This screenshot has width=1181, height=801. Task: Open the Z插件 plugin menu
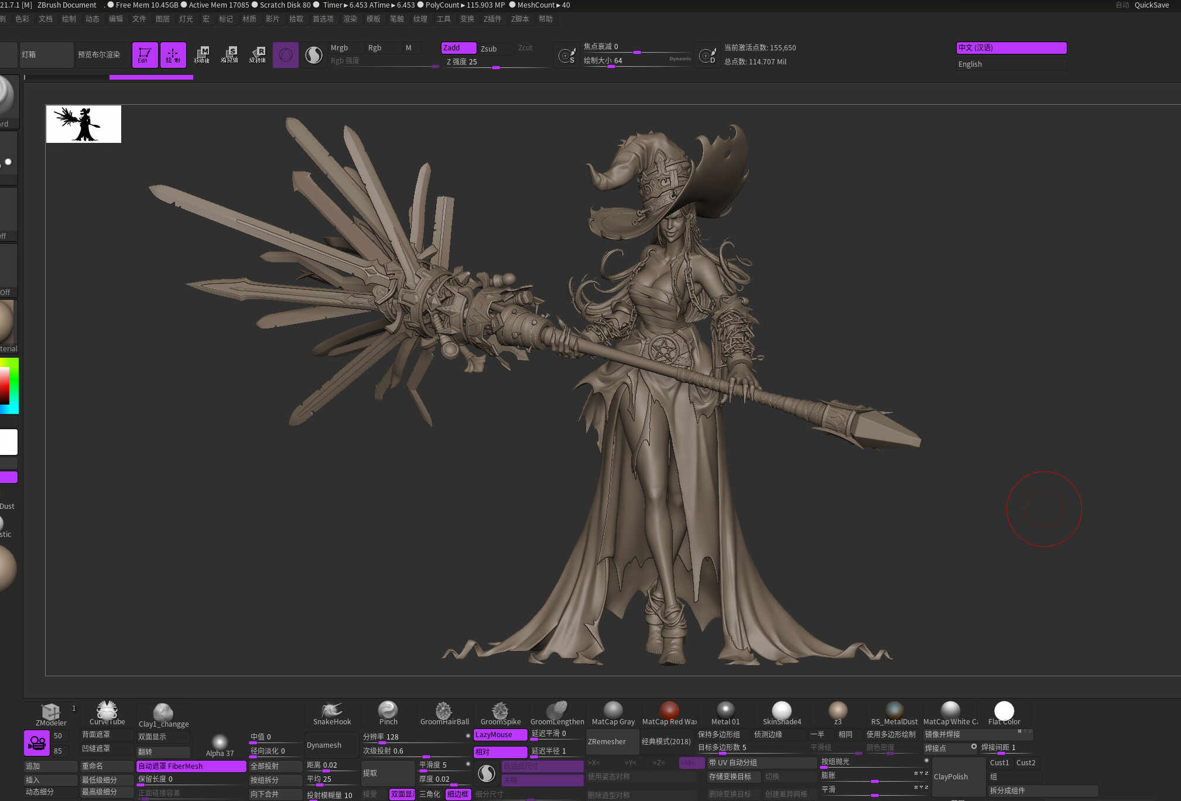pos(492,19)
